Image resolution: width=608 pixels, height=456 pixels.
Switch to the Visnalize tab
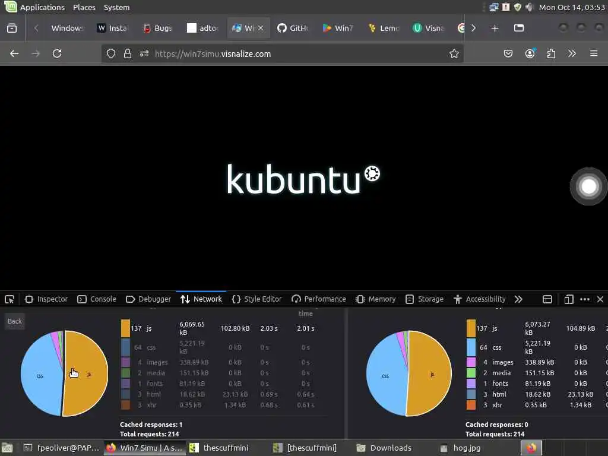[x=429, y=28]
